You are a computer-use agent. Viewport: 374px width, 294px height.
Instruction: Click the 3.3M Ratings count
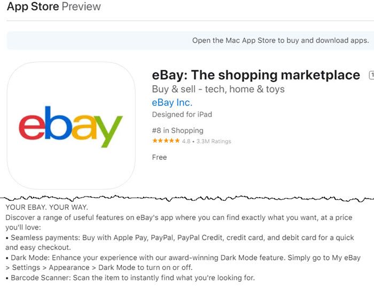point(214,141)
